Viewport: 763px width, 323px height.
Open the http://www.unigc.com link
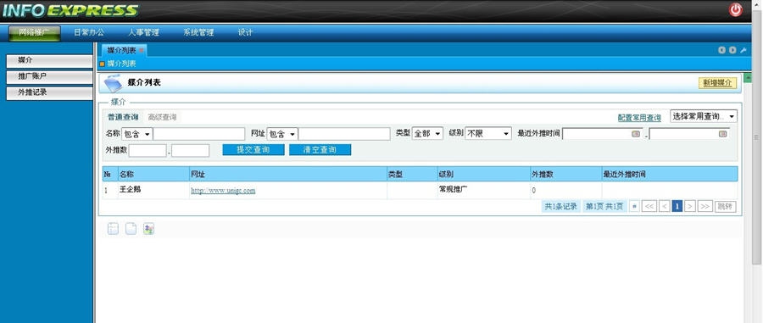(x=223, y=191)
